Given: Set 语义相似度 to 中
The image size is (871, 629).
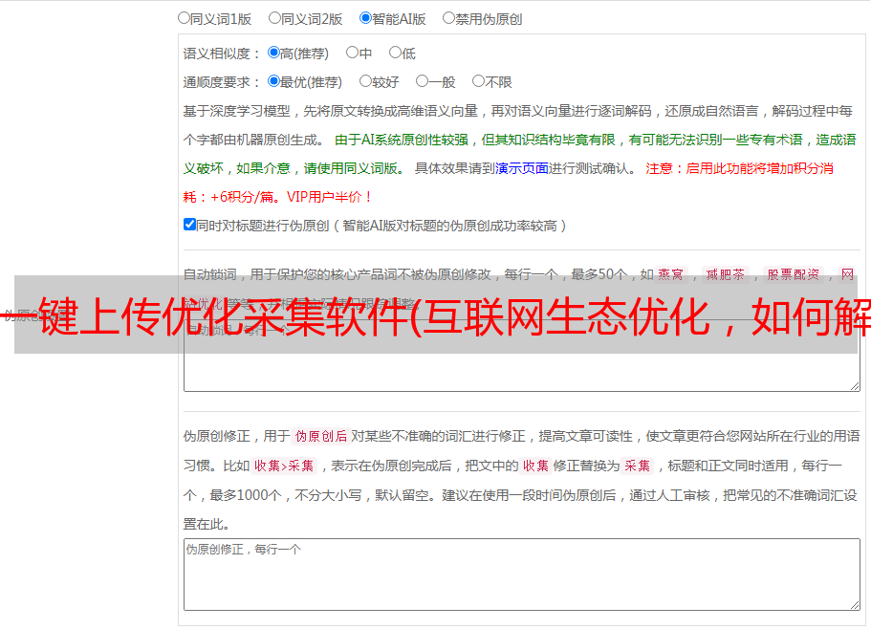Looking at the screenshot, I should click(352, 53).
